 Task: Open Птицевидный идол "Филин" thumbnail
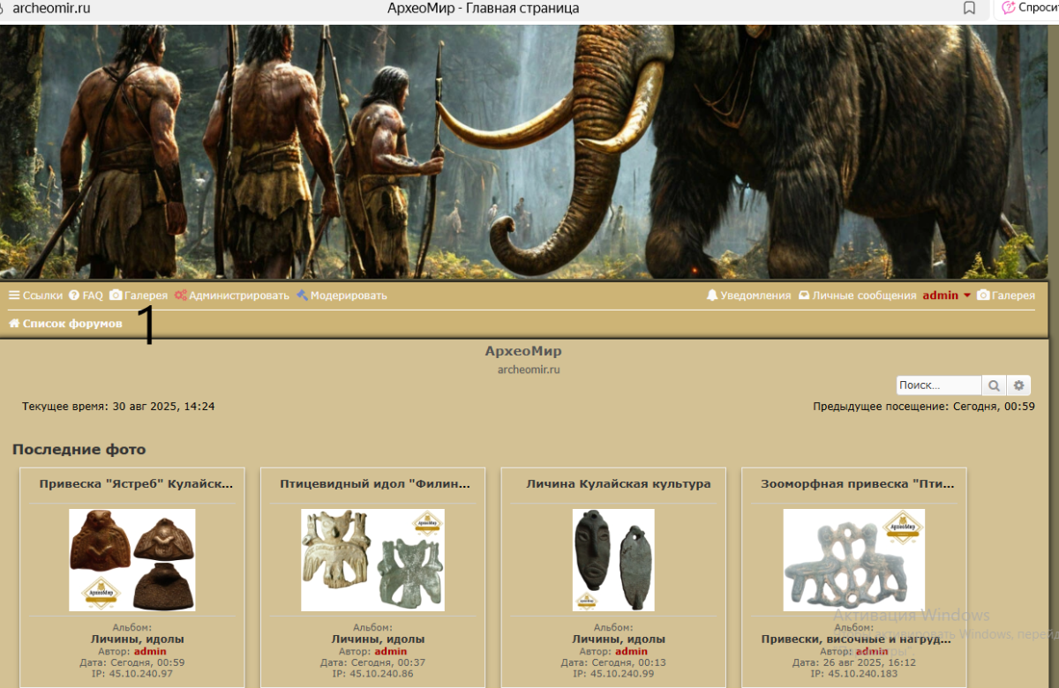(372, 560)
